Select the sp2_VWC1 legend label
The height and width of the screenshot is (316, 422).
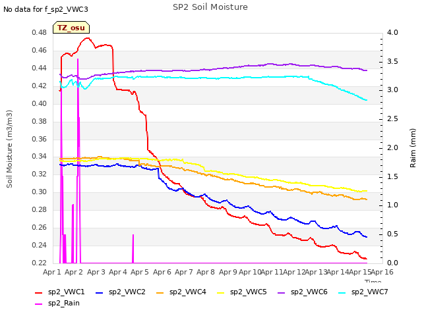click(66, 292)
